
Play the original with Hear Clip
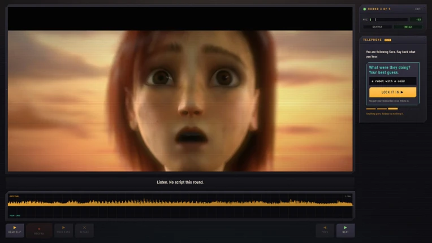pyautogui.click(x=15, y=230)
